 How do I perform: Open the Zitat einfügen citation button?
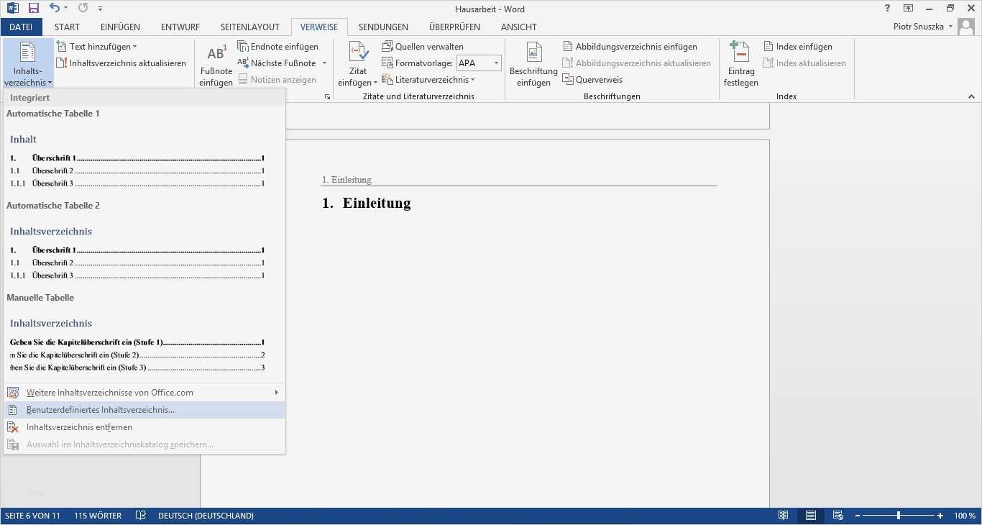click(x=358, y=65)
